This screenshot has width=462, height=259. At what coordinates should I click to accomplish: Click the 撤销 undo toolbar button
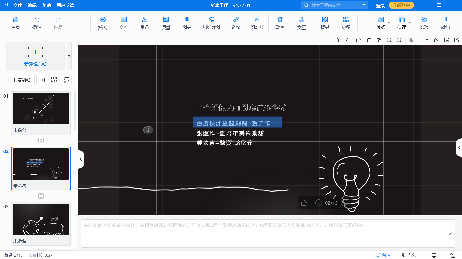point(37,23)
